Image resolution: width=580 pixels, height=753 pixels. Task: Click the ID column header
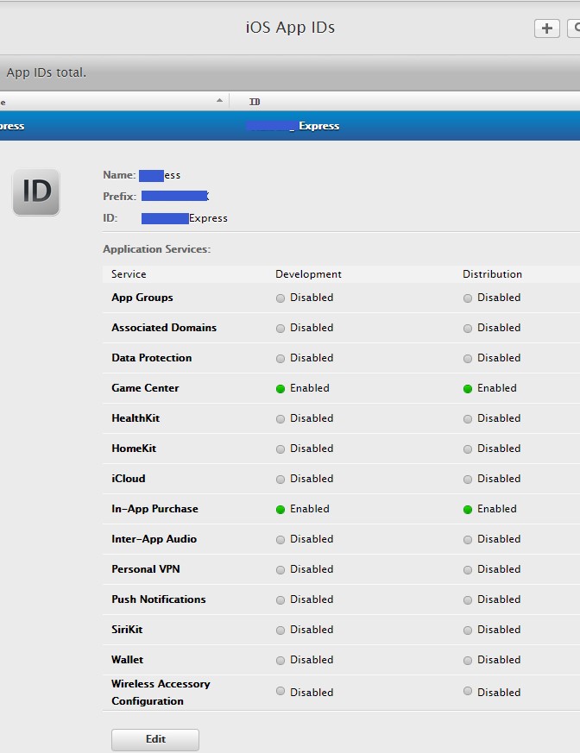(x=255, y=102)
